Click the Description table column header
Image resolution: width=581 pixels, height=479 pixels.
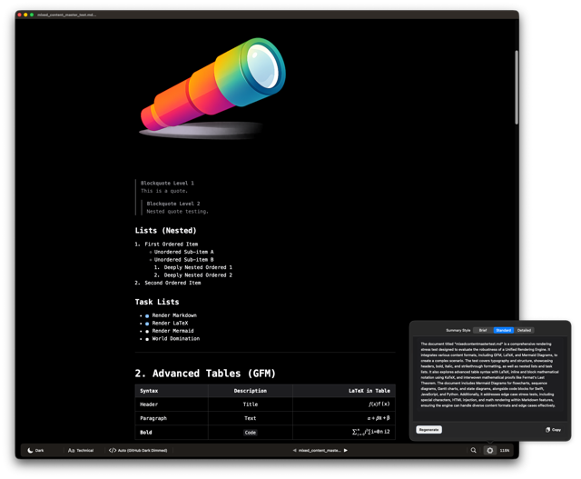tap(251, 391)
